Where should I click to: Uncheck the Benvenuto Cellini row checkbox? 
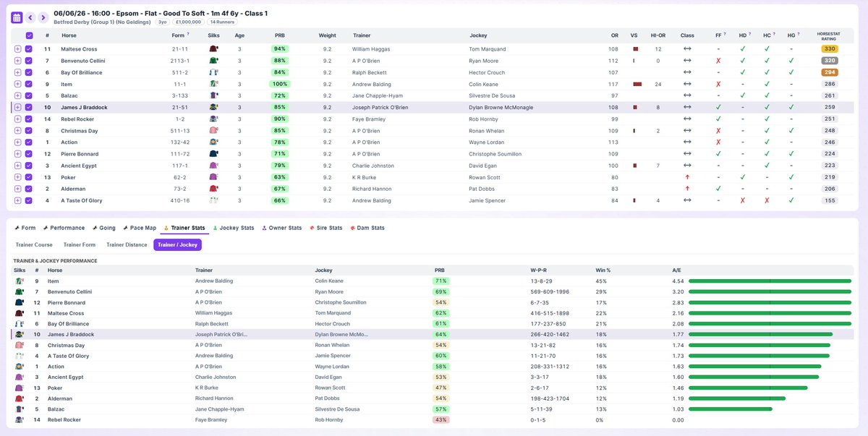(x=29, y=61)
